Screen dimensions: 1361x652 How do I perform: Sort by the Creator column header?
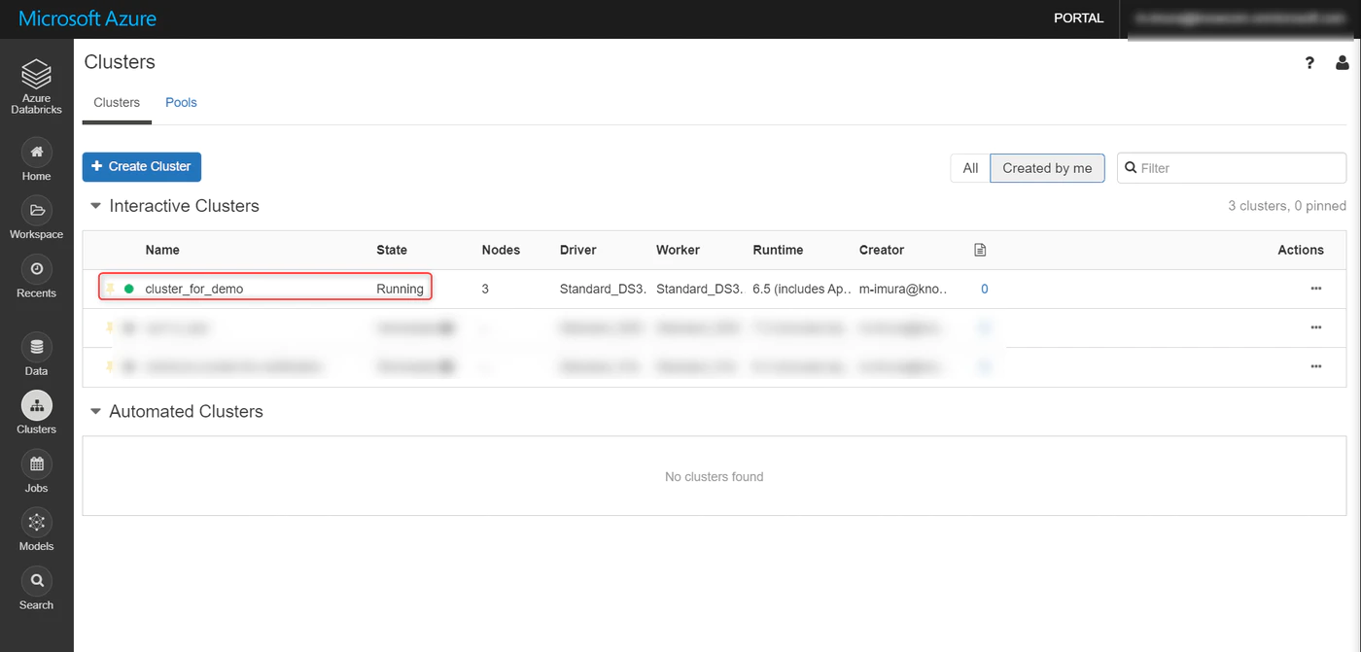(x=882, y=250)
